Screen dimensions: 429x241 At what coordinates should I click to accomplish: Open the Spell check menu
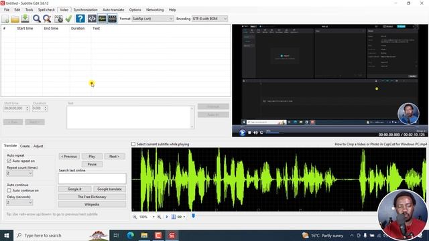point(46,9)
